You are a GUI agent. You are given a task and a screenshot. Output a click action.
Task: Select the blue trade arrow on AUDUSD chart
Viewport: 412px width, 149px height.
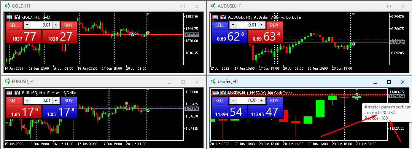[354, 44]
